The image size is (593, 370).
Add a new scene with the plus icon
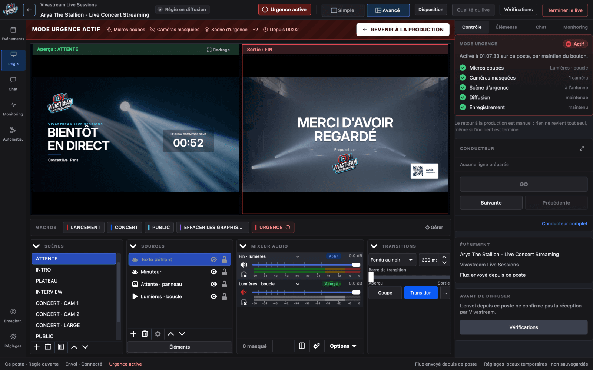(37, 347)
